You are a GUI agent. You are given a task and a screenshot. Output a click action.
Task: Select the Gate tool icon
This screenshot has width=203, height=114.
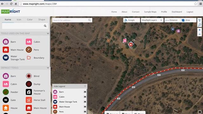(x=6, y=100)
